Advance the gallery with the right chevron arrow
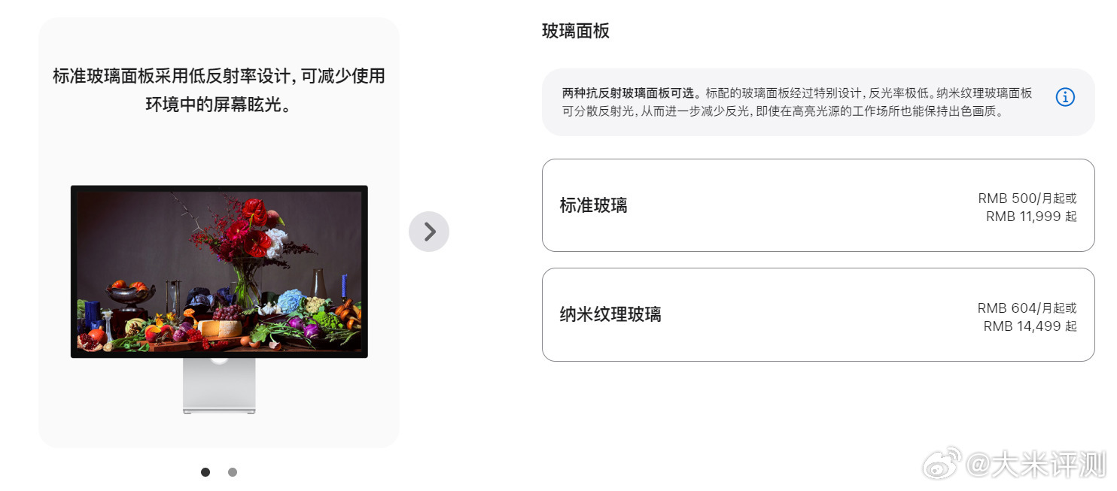This screenshot has height=491, width=1117. [x=429, y=232]
